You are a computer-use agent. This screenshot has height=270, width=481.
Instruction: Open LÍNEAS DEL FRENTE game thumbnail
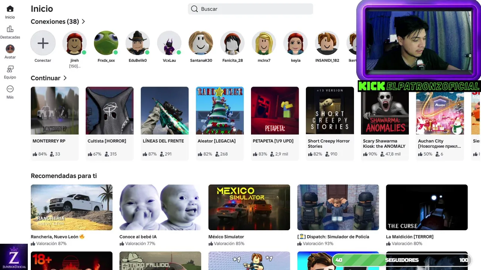click(x=165, y=111)
